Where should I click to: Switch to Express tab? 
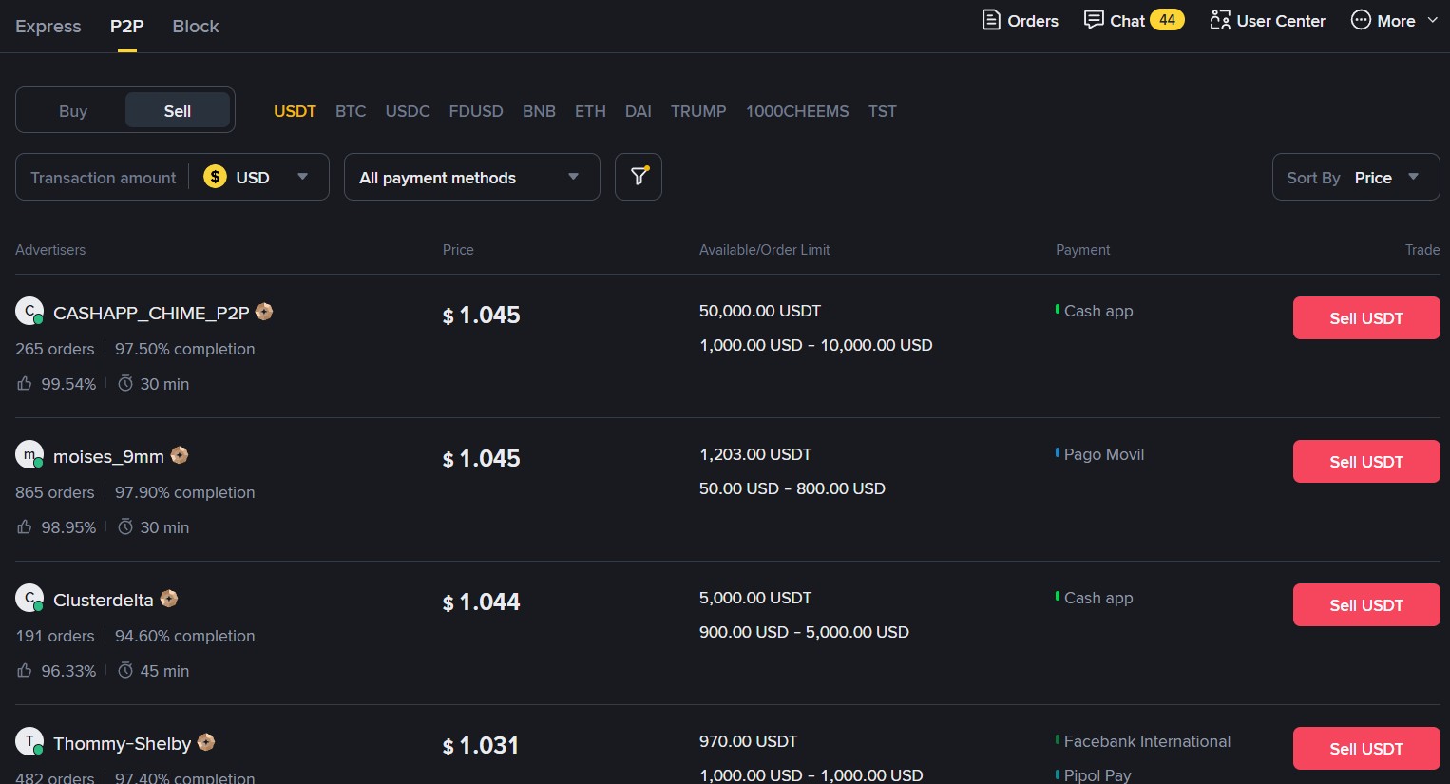48,27
